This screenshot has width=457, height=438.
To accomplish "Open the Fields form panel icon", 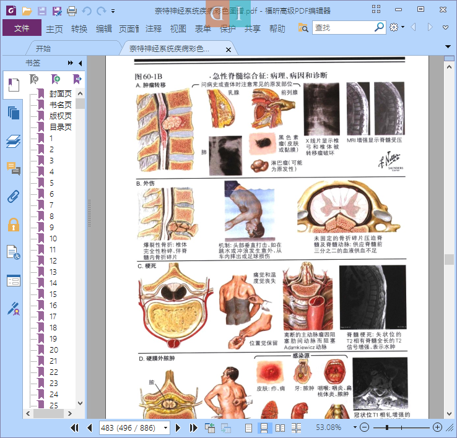I will 14,281.
